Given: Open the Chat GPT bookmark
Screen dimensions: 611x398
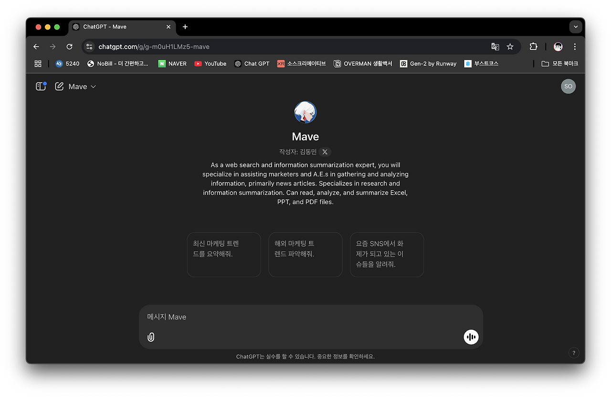Looking at the screenshot, I should 252,63.
